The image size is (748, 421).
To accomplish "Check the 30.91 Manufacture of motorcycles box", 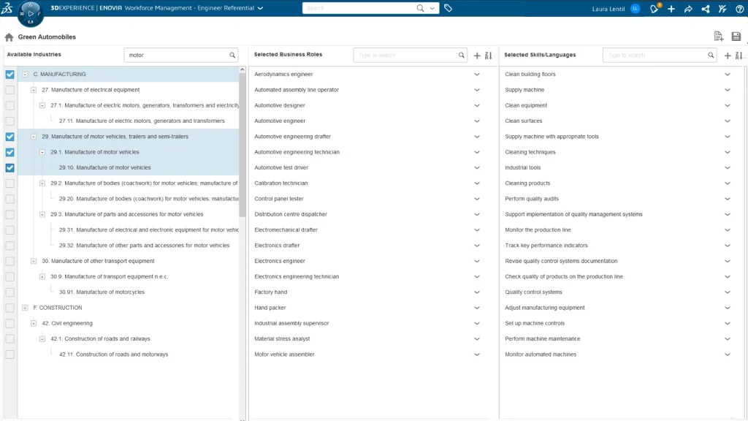I will tap(9, 292).
